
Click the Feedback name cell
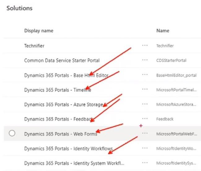(x=165, y=119)
